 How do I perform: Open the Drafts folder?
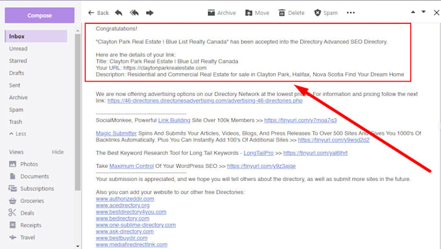(x=17, y=73)
